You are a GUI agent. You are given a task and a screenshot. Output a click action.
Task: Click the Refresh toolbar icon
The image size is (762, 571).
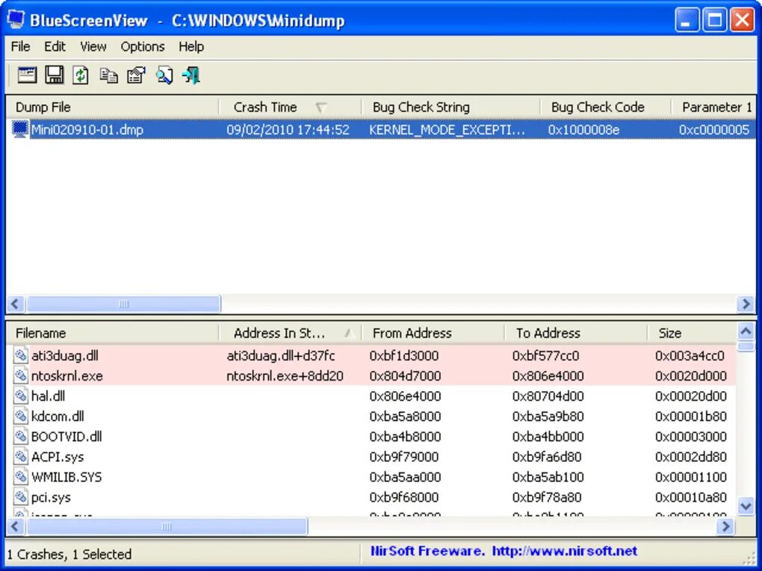[81, 75]
